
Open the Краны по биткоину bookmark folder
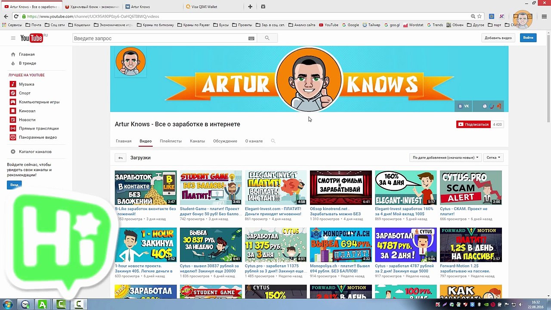[155, 25]
